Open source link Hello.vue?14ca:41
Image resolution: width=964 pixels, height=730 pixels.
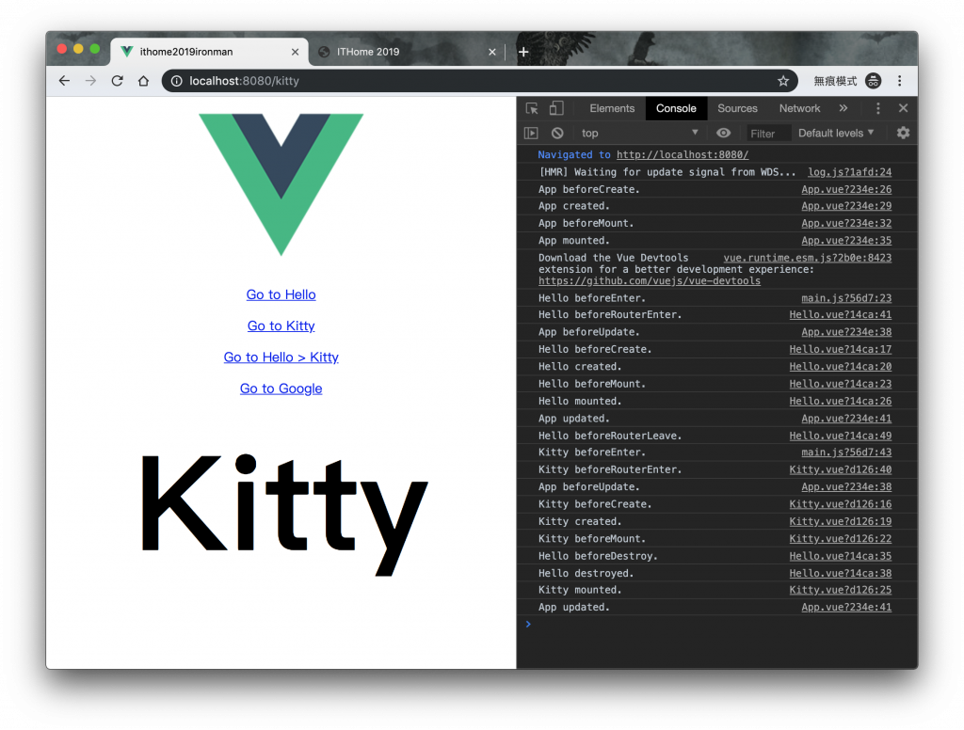point(841,314)
